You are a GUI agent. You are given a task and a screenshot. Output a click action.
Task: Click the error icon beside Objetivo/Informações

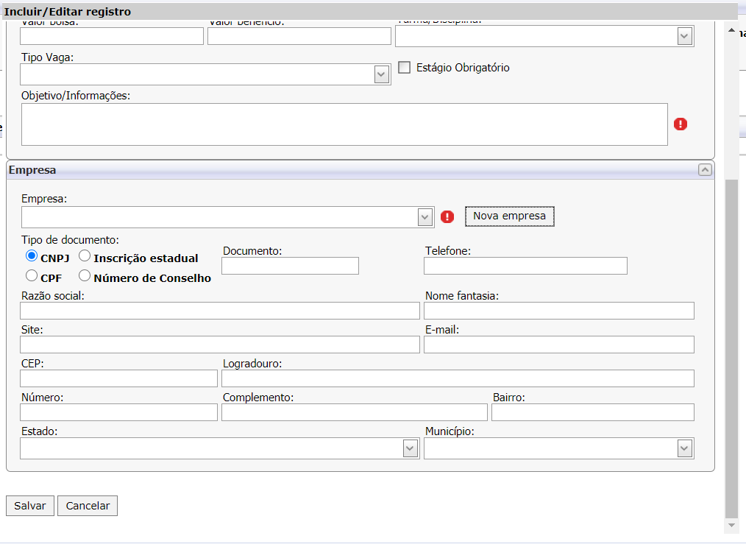coord(681,124)
